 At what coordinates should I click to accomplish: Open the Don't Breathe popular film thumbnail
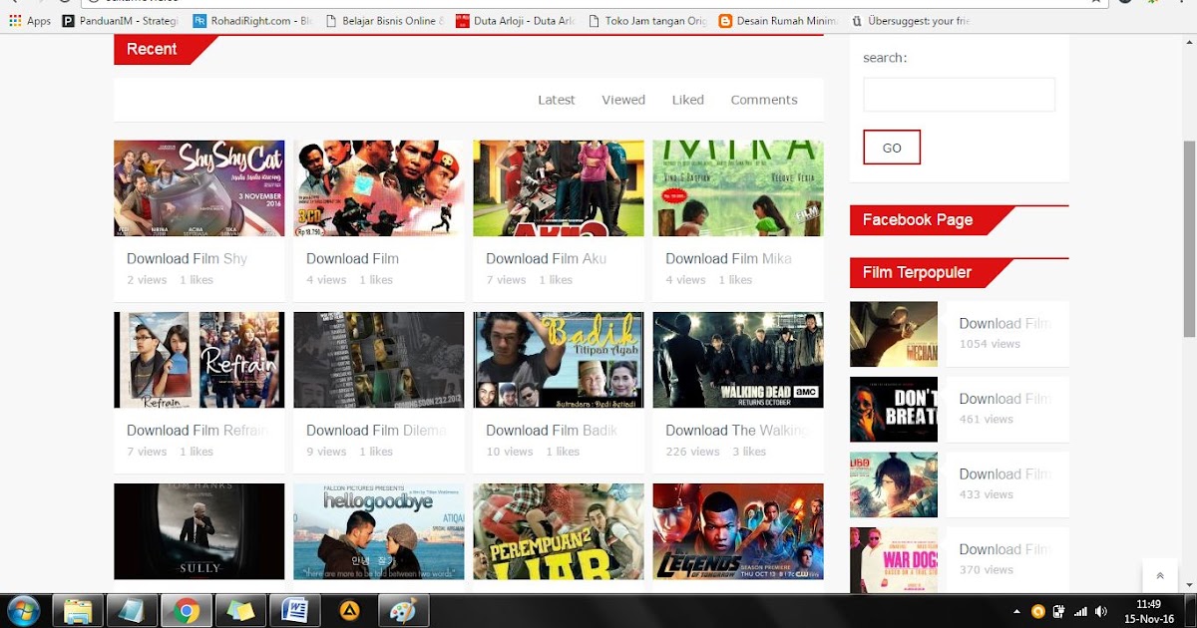click(x=894, y=409)
